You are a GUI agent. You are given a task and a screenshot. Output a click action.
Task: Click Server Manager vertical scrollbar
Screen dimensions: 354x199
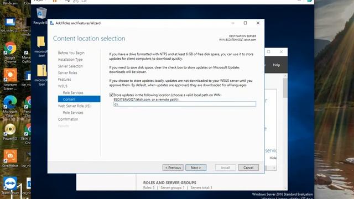(285, 88)
